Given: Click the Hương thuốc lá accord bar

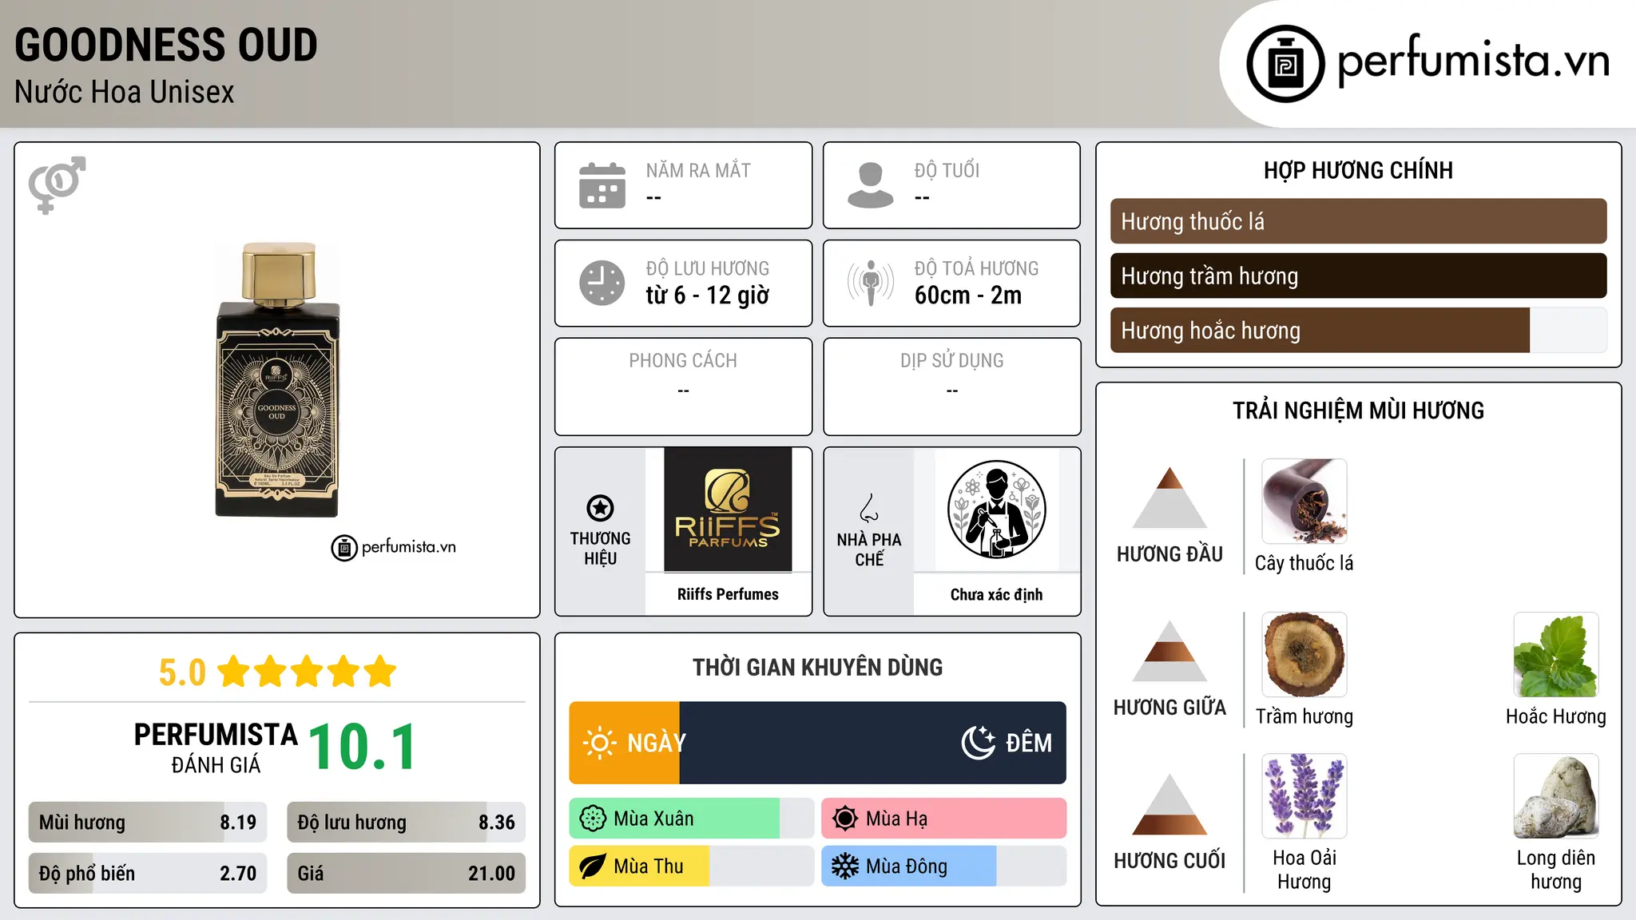Looking at the screenshot, I should (x=1358, y=221).
